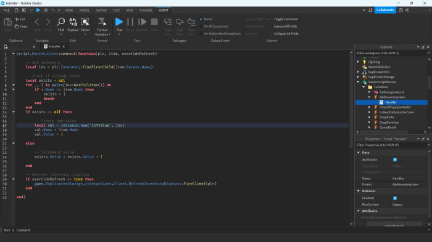This screenshot has height=242, width=432.
Task: Click Toggle Comment action
Action: coord(286,19)
